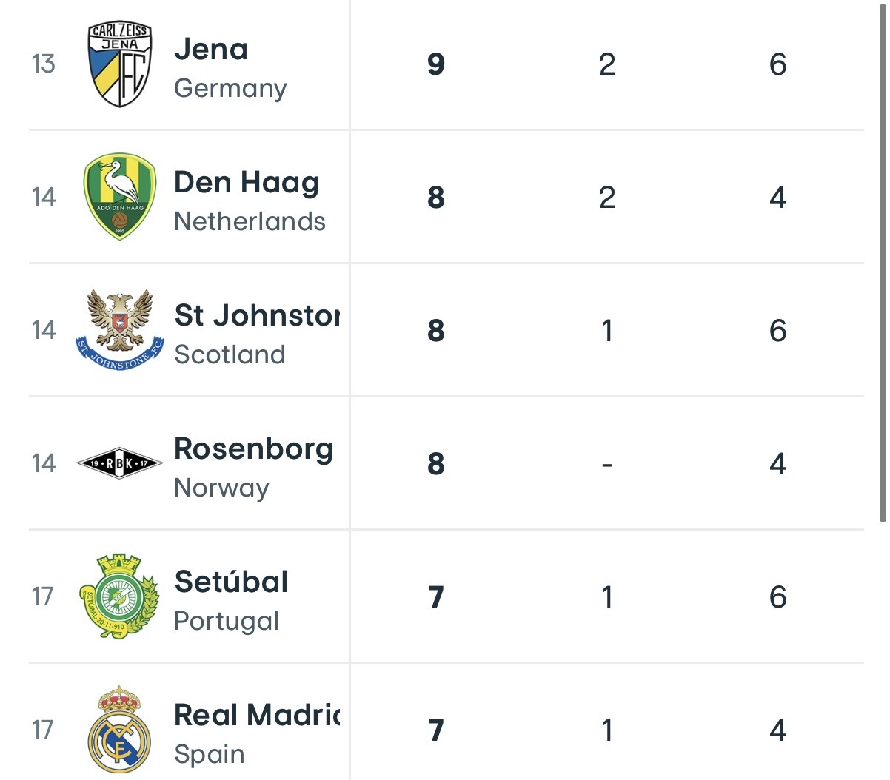Select the Den Haag team name
This screenshot has height=780, width=890.
point(247,183)
